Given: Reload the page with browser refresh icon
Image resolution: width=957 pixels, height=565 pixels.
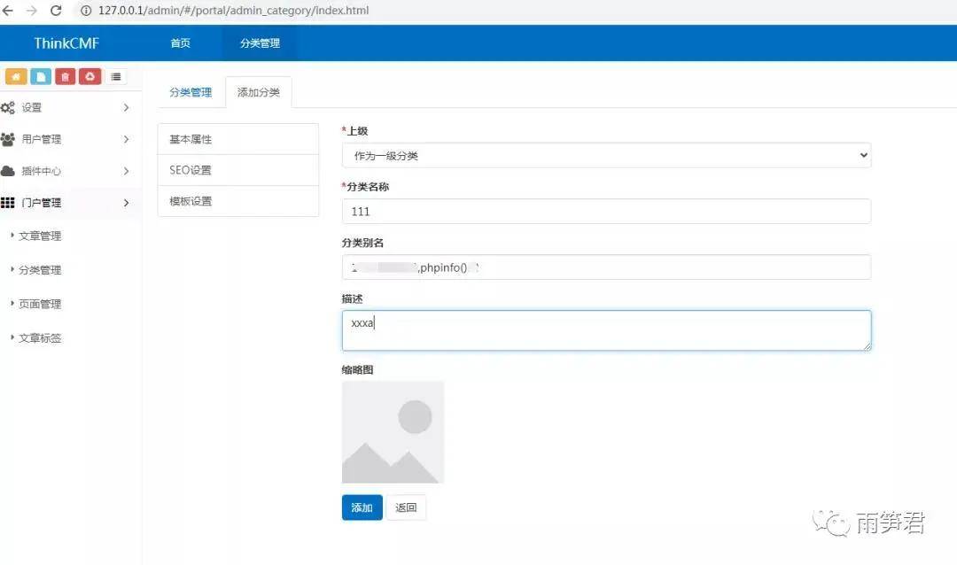Looking at the screenshot, I should point(56,11).
